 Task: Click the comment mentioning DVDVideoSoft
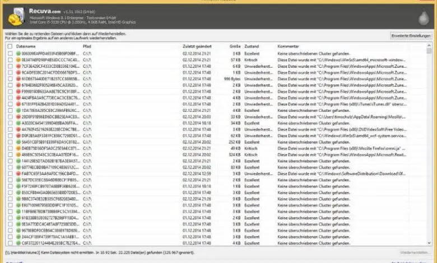(342, 129)
